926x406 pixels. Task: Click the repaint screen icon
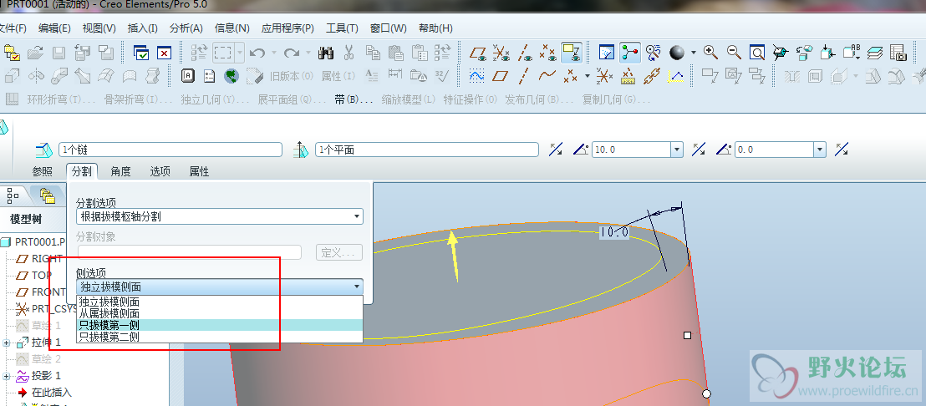(x=607, y=53)
